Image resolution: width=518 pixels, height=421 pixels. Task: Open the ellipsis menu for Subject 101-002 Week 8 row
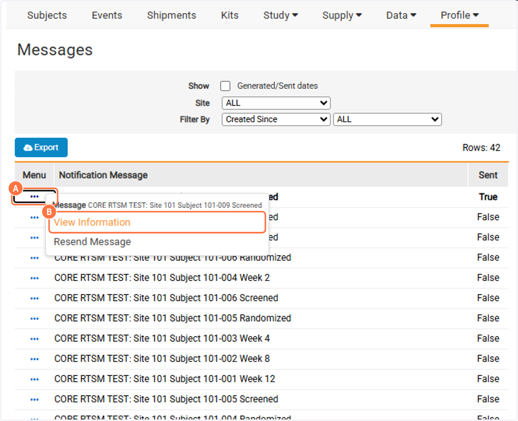pos(35,359)
